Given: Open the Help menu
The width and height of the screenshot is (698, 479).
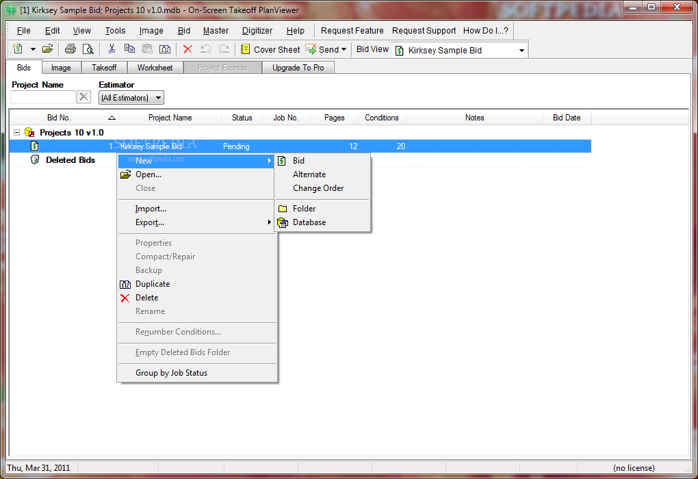Looking at the screenshot, I should tap(295, 31).
